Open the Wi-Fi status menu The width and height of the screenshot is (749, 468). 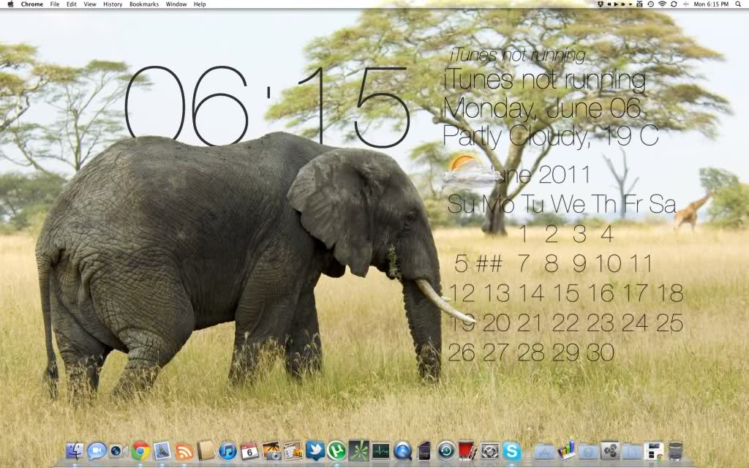(662, 4)
